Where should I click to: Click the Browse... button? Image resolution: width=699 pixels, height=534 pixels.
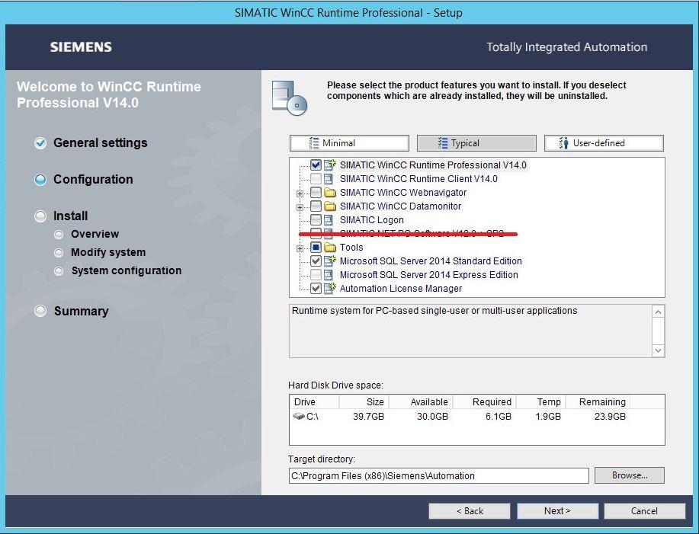coord(630,475)
